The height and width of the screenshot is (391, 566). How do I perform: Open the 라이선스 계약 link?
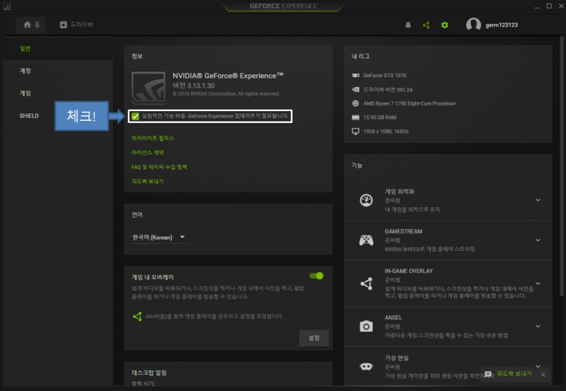click(148, 153)
